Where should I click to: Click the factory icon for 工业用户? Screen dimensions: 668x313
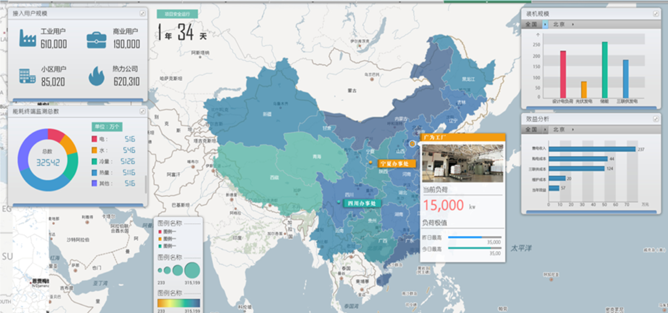[28, 38]
